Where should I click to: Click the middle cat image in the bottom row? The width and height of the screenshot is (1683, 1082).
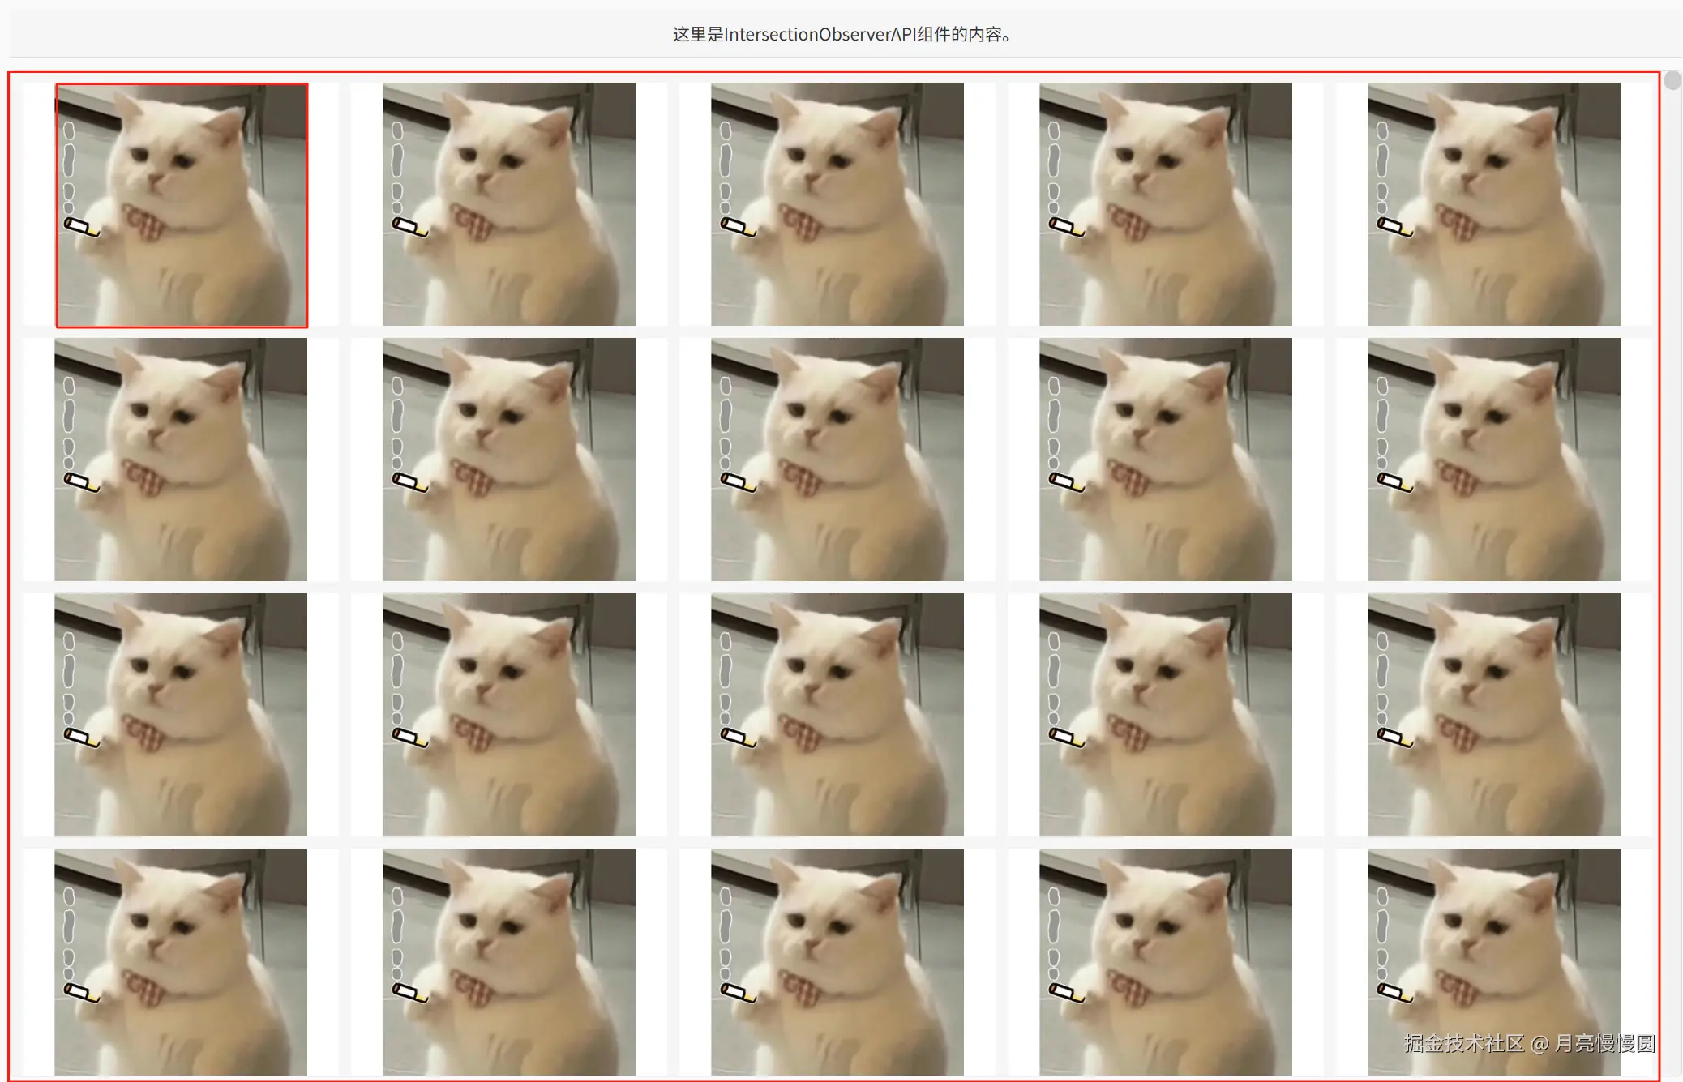835,964
